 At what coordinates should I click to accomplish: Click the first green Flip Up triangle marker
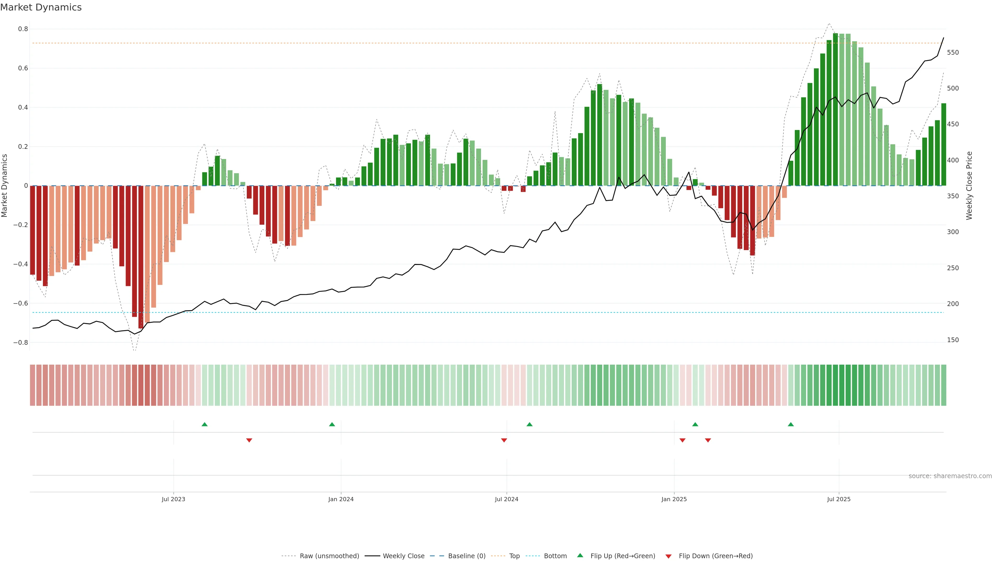(204, 424)
